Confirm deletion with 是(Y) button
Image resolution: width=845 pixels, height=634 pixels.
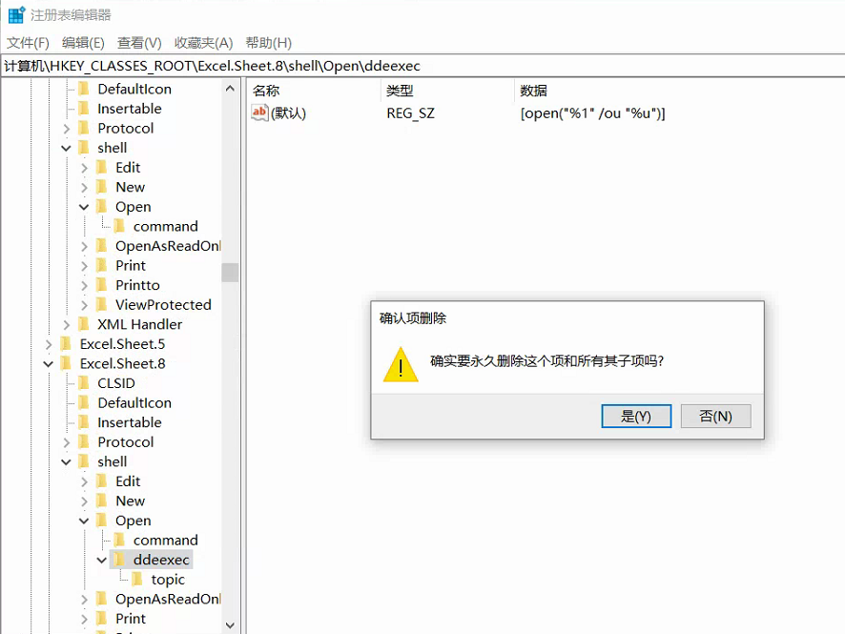pos(636,416)
